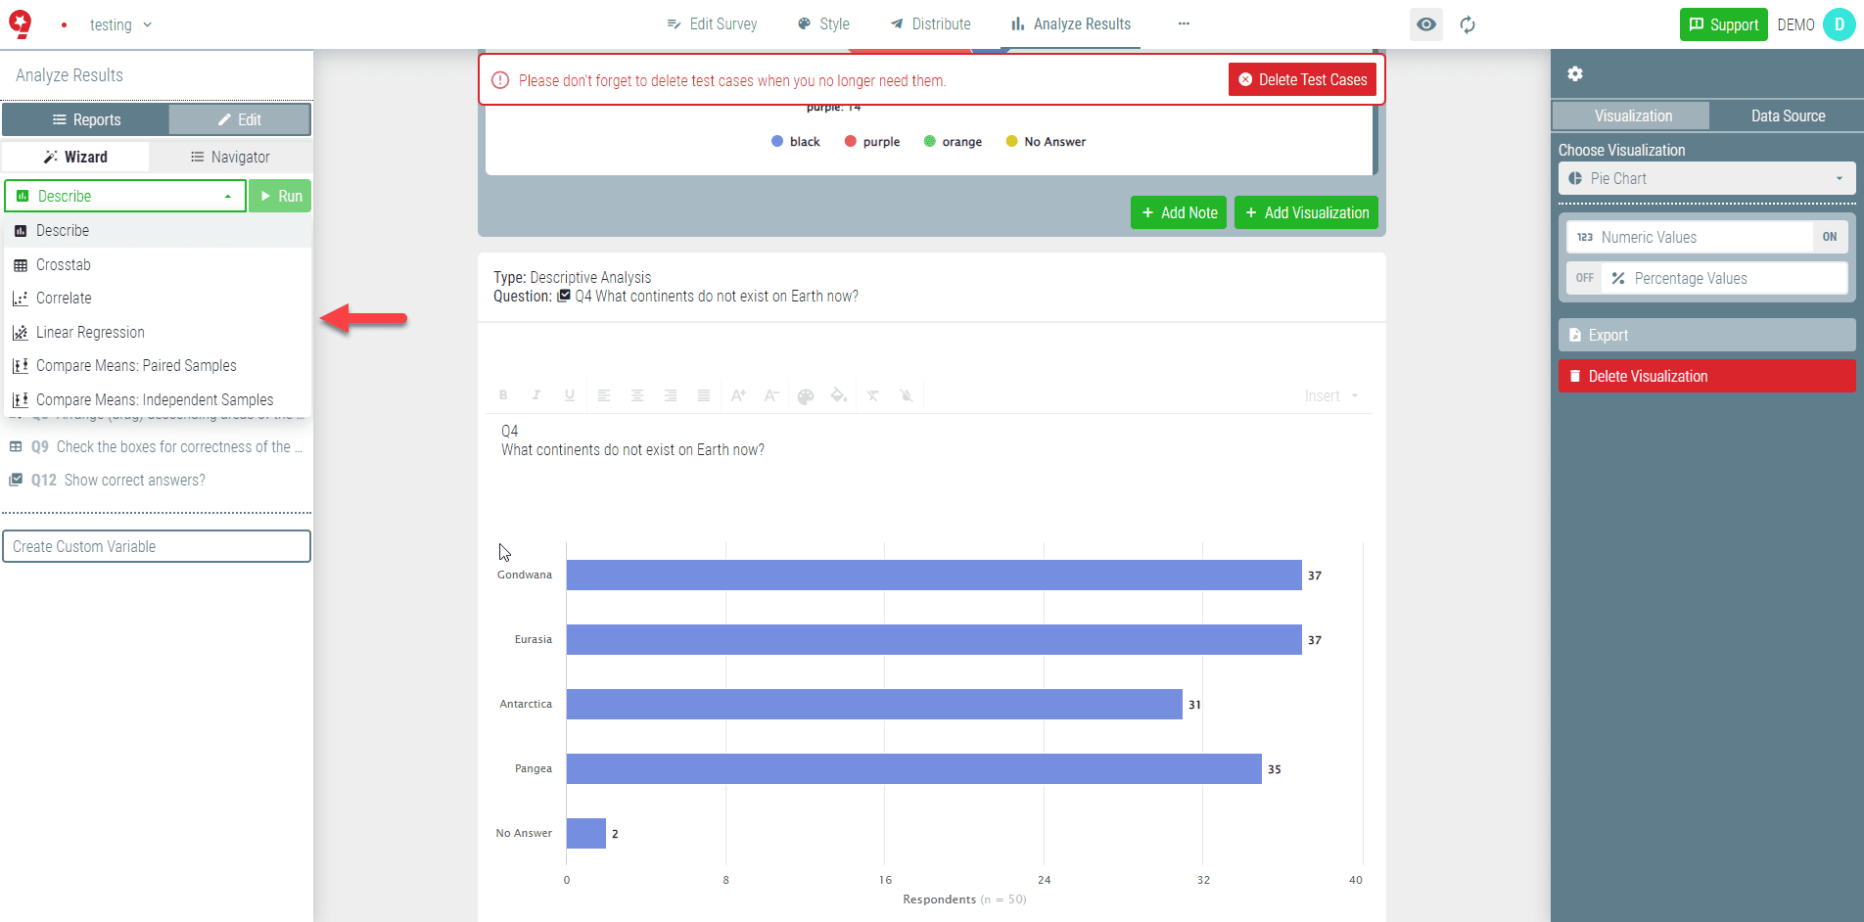This screenshot has height=922, width=1864.
Task: Click the preview eye icon in the header
Action: (x=1425, y=24)
